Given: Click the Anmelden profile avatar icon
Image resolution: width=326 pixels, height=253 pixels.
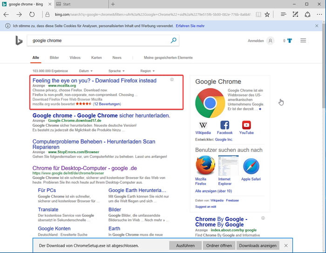Looking at the screenshot, I should tap(270, 41).
